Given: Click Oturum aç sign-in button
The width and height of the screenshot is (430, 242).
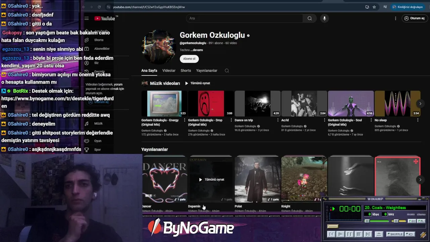Looking at the screenshot, I should click(x=415, y=18).
